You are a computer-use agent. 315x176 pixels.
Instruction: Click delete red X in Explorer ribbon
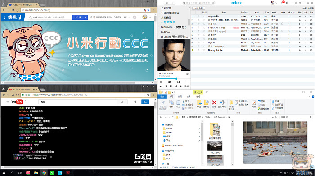pos(214,104)
